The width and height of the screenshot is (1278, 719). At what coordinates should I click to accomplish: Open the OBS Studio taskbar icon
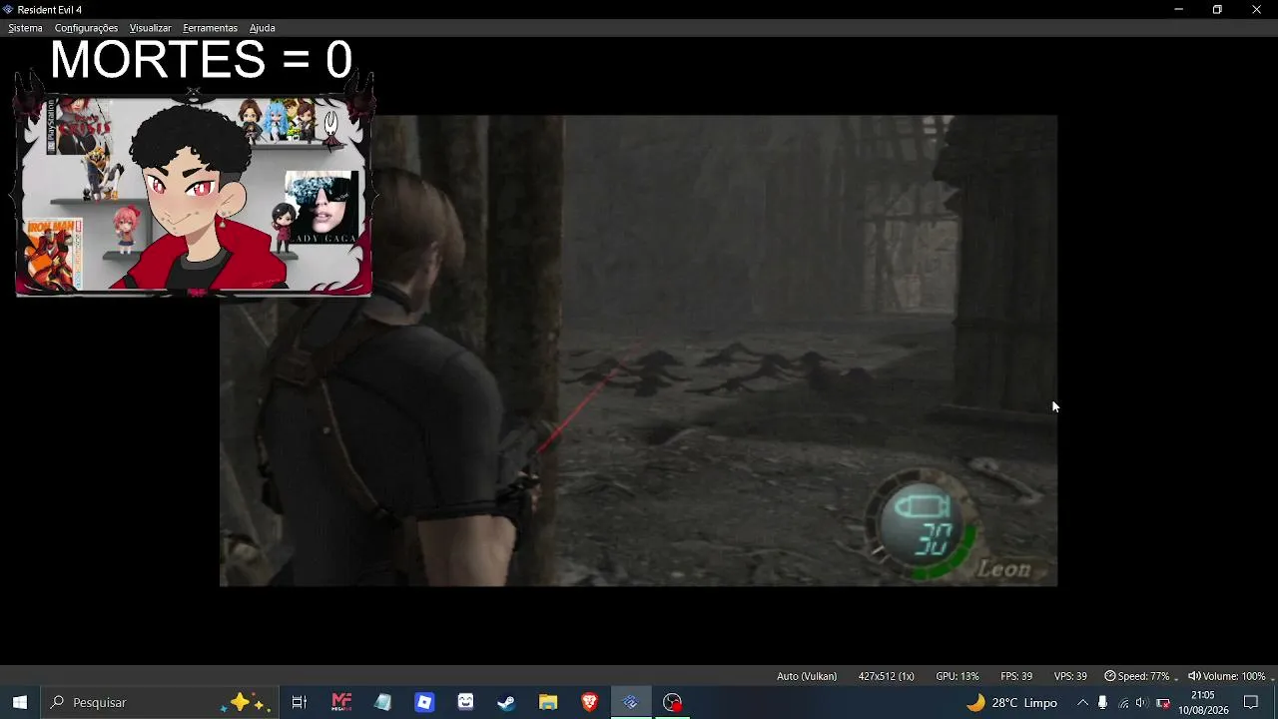click(x=673, y=702)
